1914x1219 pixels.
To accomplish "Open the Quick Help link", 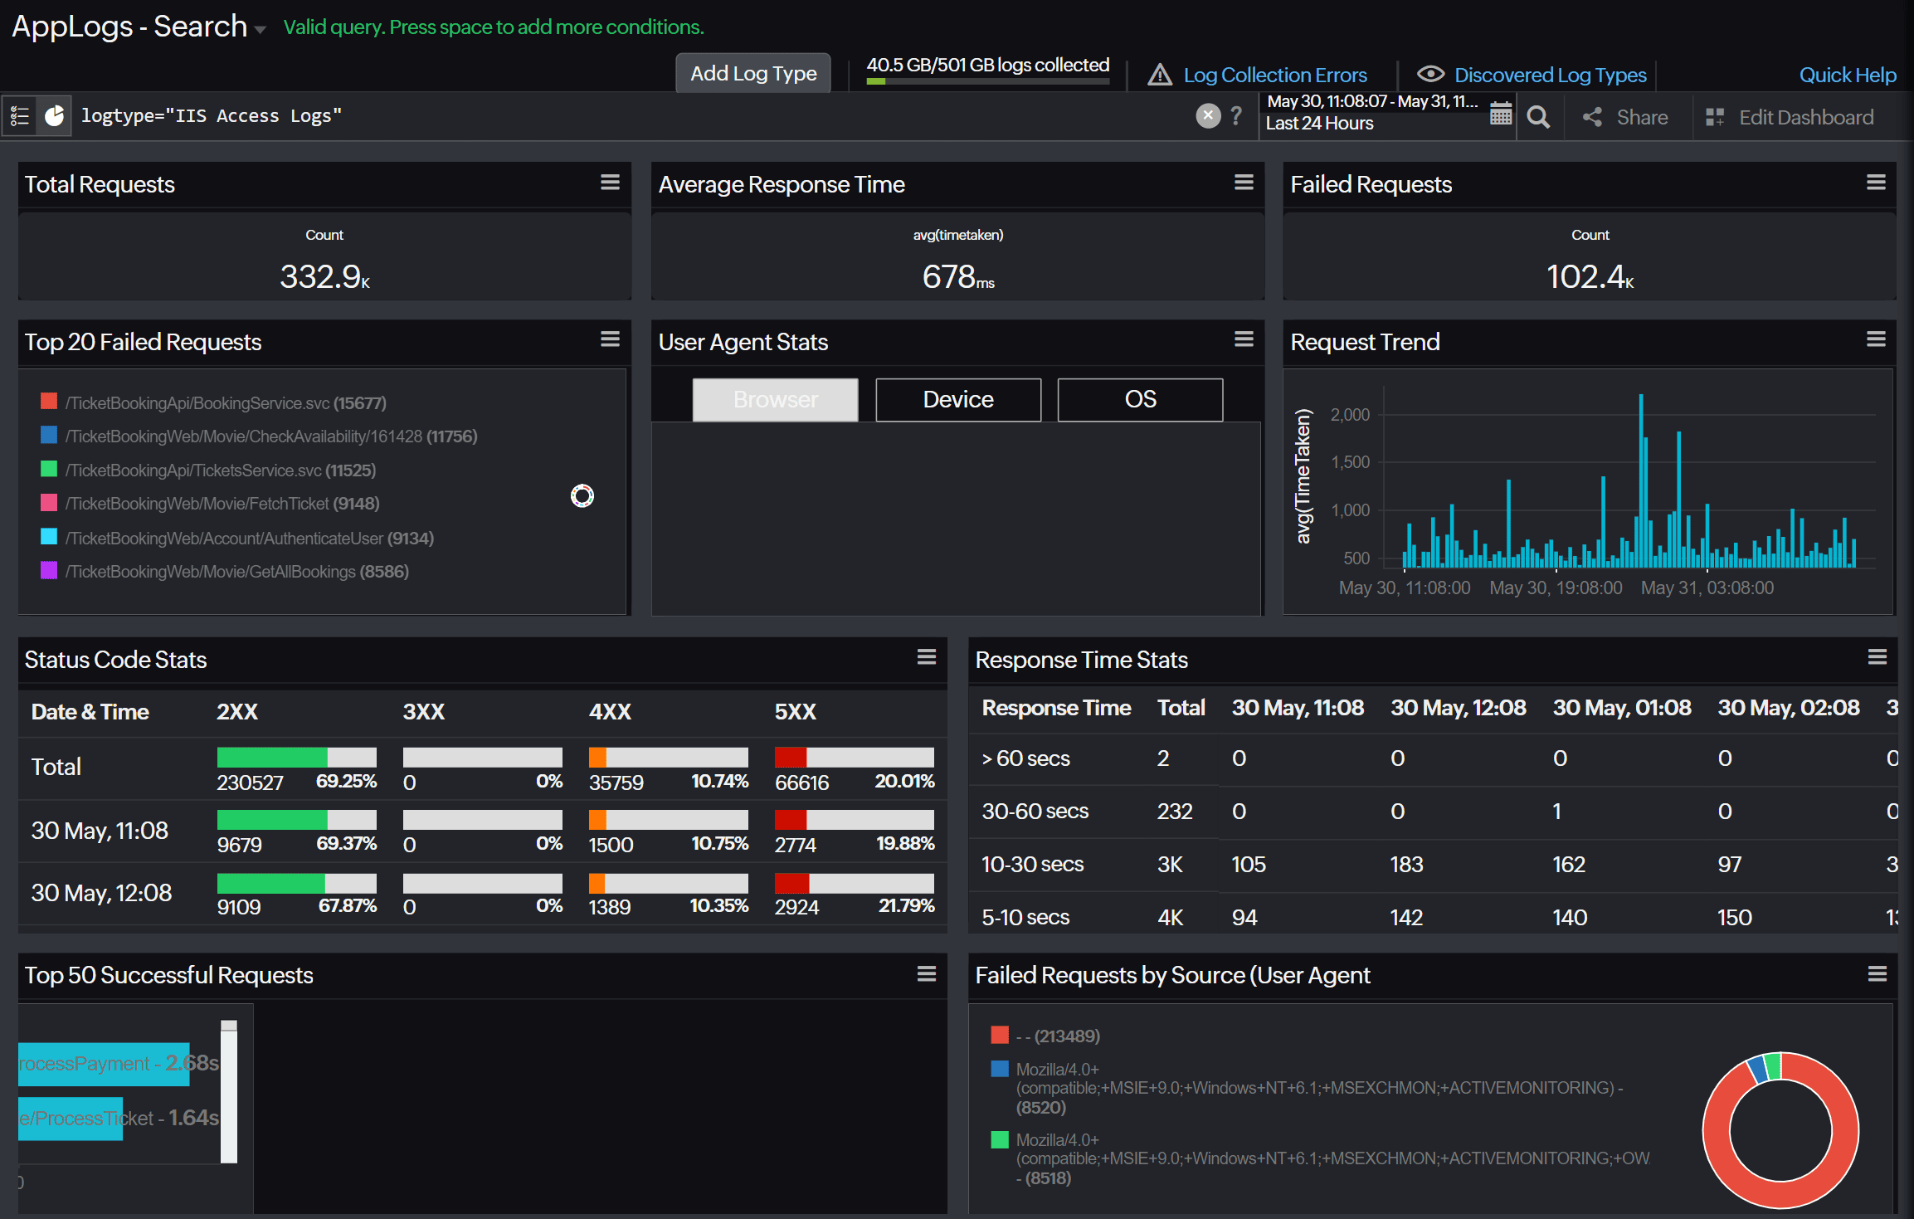I will tap(1847, 75).
